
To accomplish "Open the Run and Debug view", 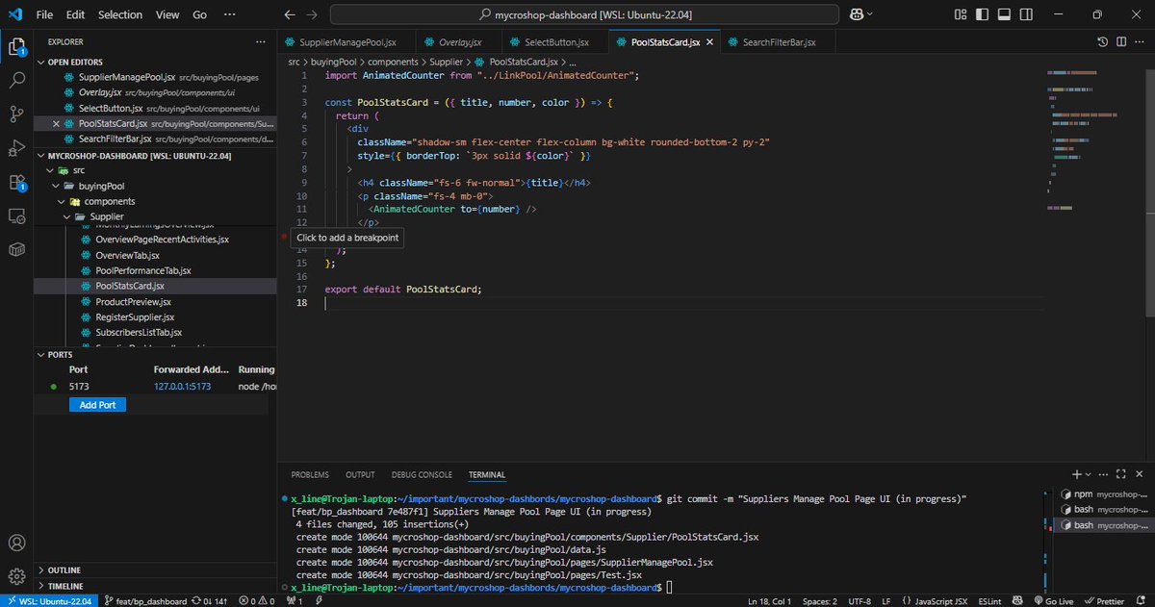I will pos(16,147).
